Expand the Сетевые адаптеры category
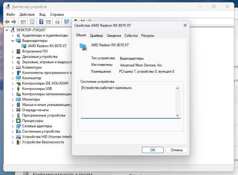This screenshot has width=238, height=175. (x=13, y=126)
